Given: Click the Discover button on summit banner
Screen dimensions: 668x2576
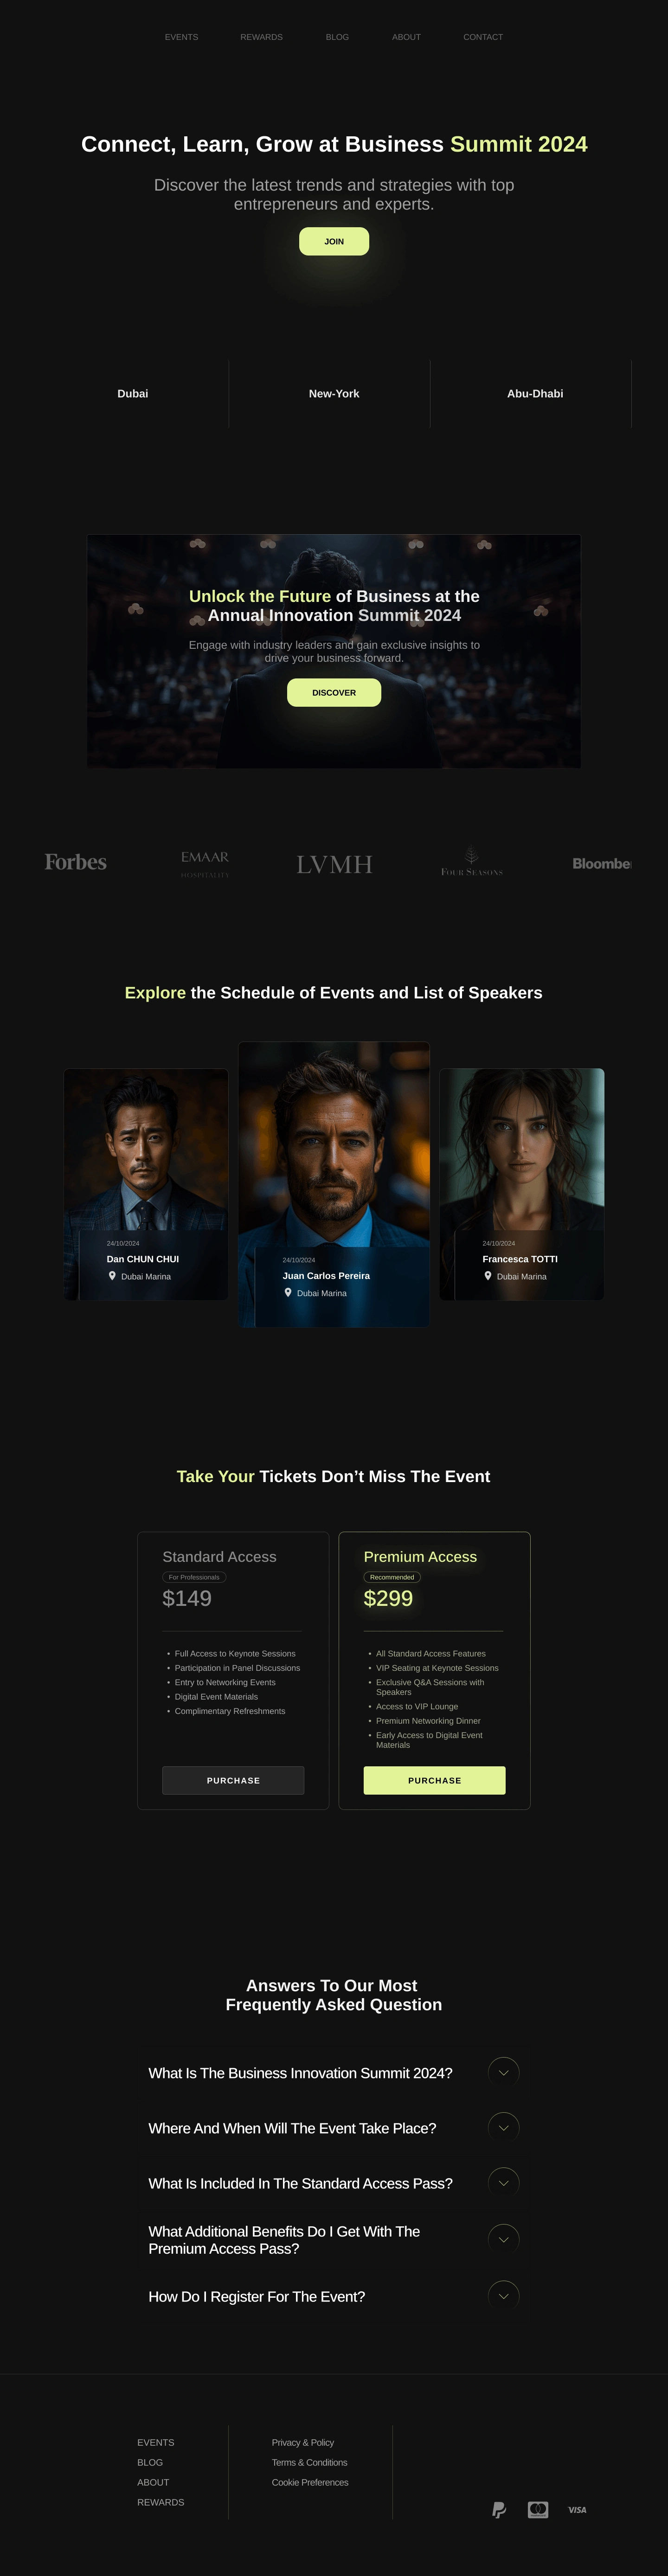Looking at the screenshot, I should [334, 692].
